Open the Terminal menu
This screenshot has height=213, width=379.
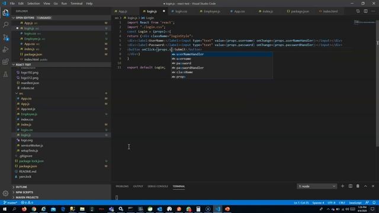[x=76, y=4]
